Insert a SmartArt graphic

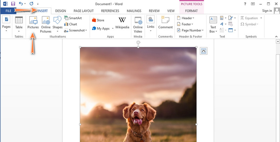[x=73, y=18]
